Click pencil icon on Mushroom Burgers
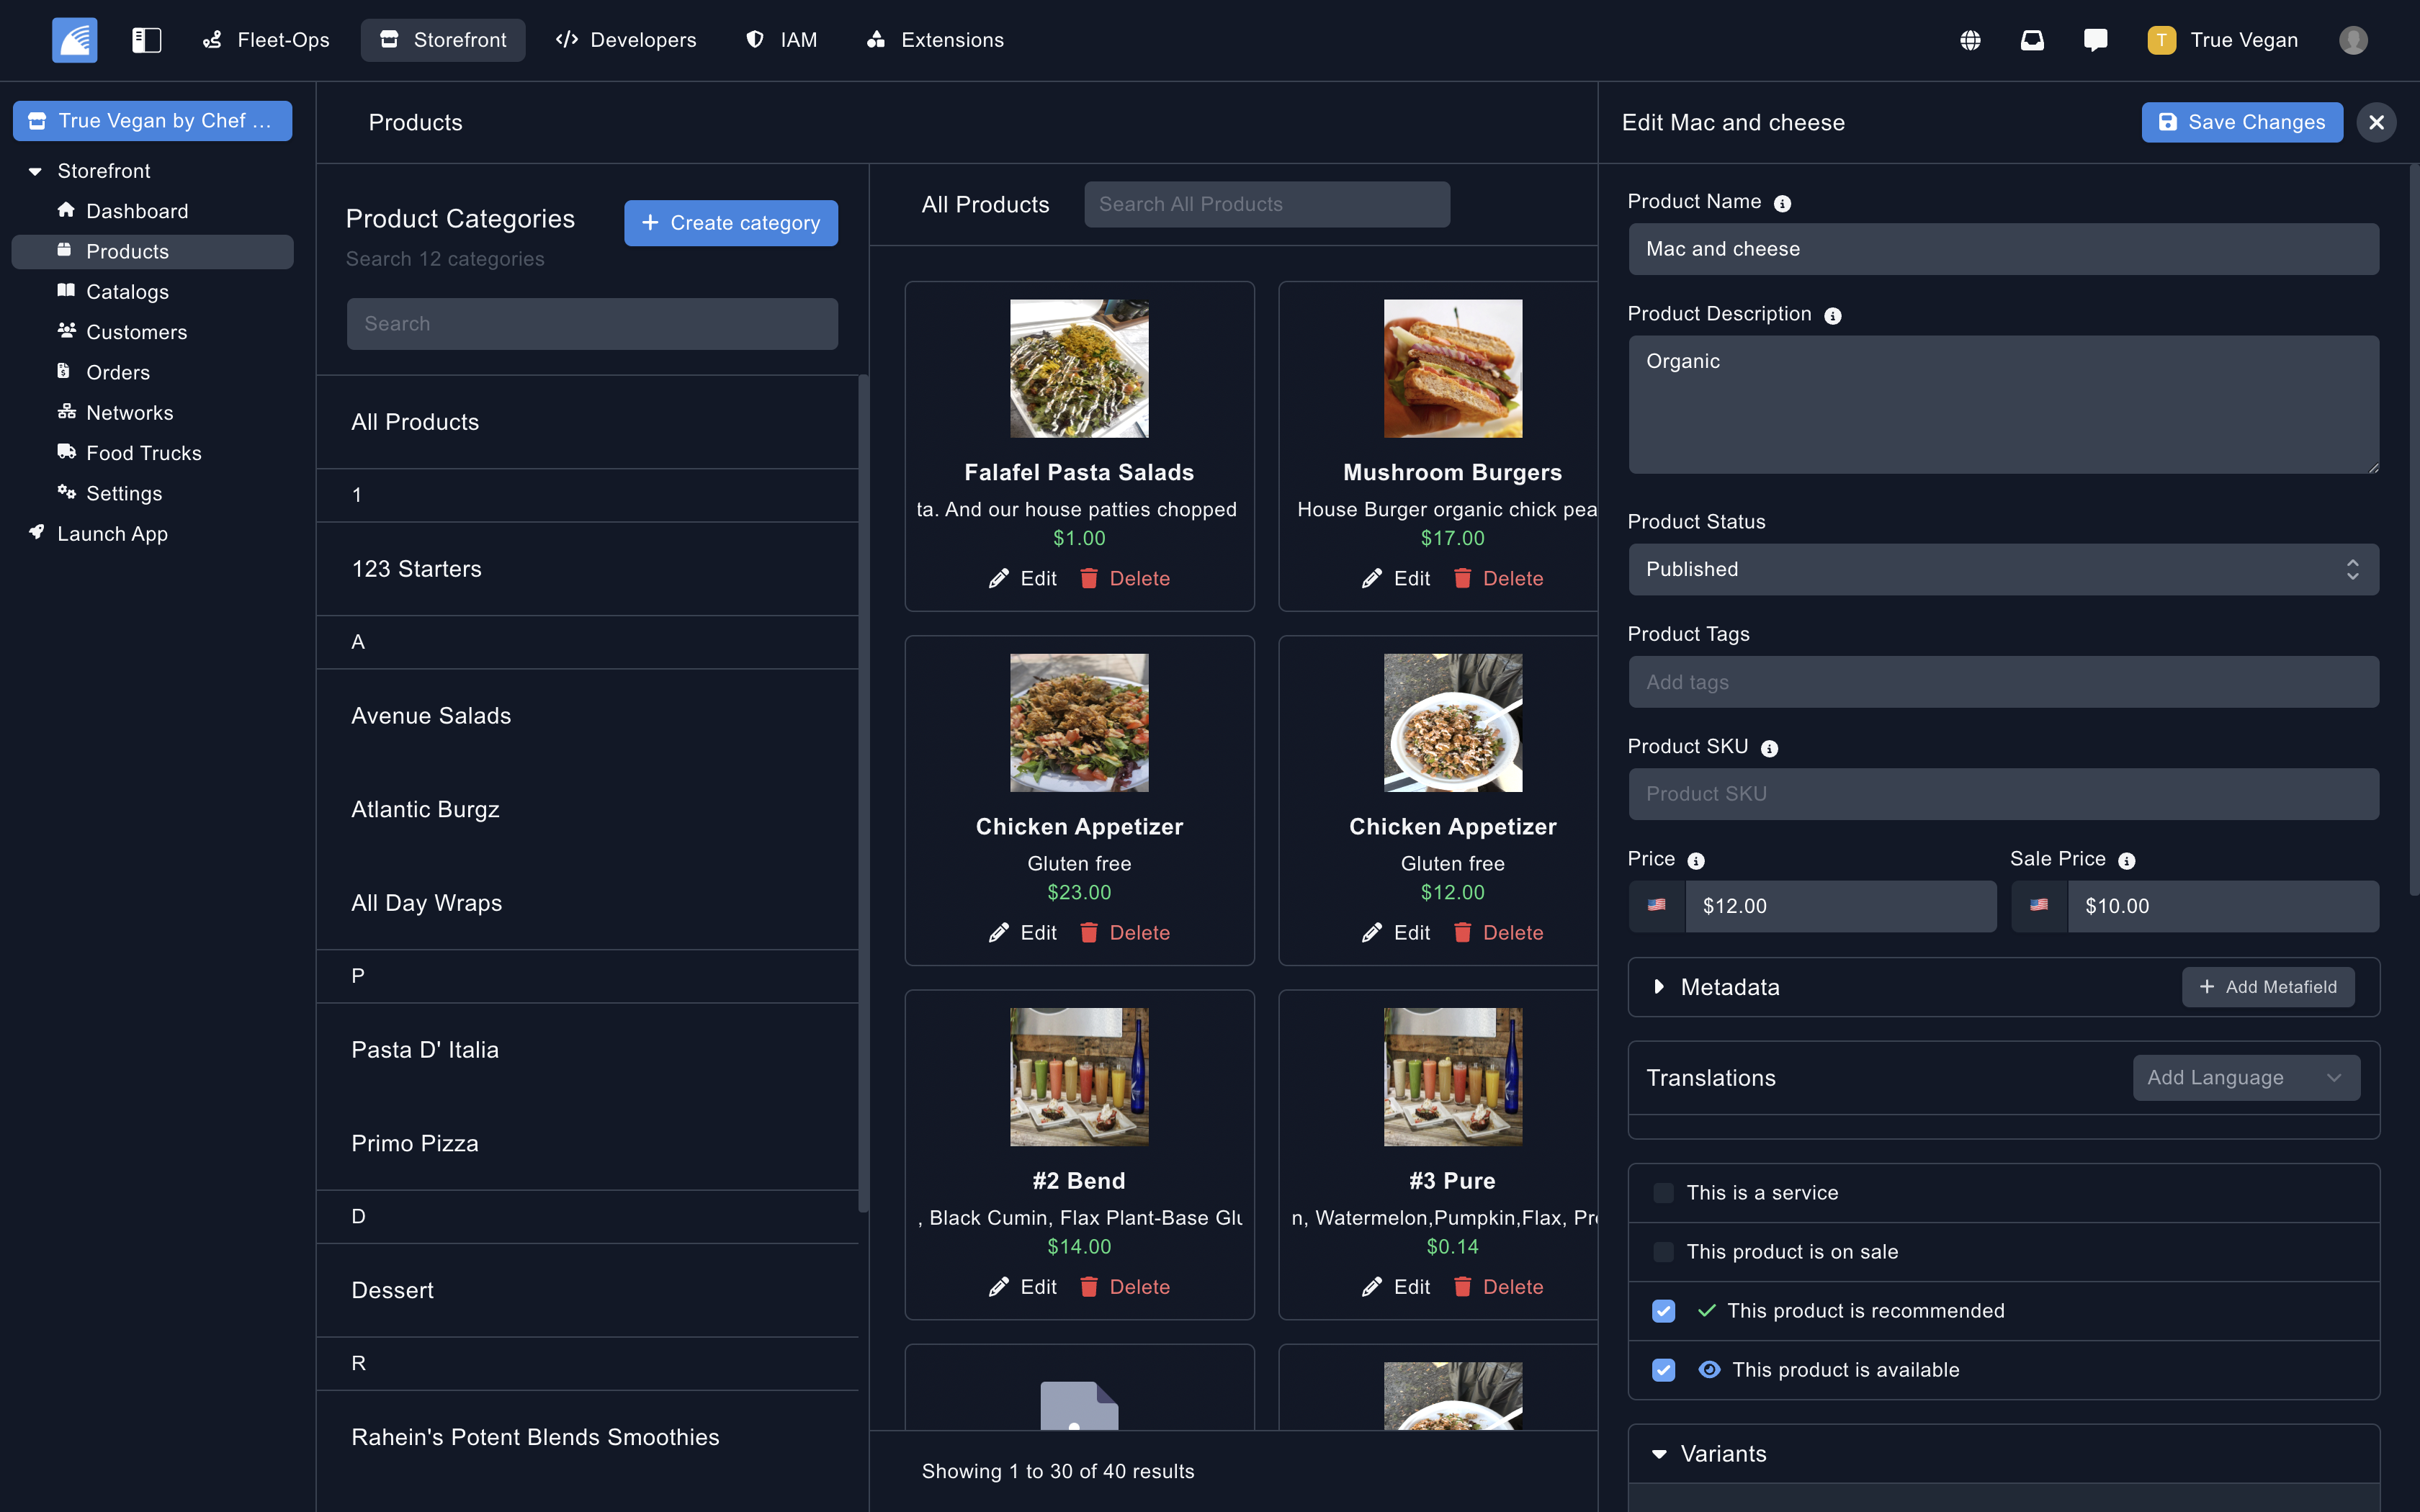The image size is (2420, 1512). pos(1372,579)
